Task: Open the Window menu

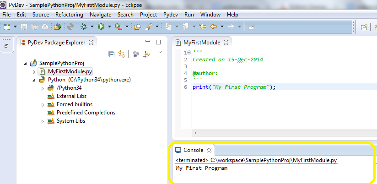Action: (210, 15)
